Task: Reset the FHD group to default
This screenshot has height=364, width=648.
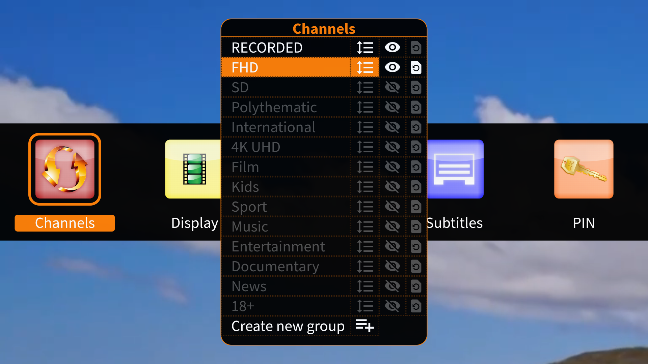Action: 416,67
